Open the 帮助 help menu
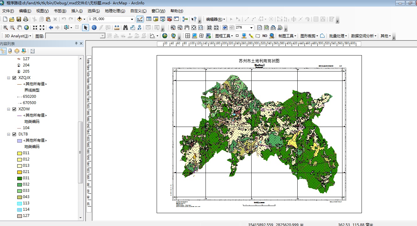This screenshot has height=226, width=417. click(177, 11)
